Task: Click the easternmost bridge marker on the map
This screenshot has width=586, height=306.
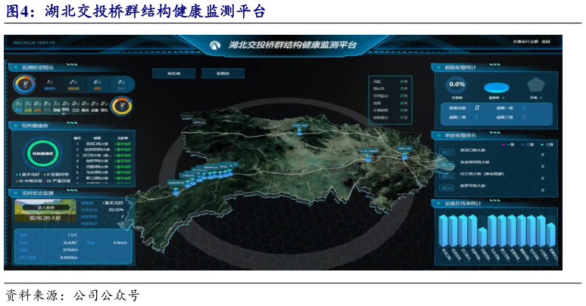Action: 405,156
